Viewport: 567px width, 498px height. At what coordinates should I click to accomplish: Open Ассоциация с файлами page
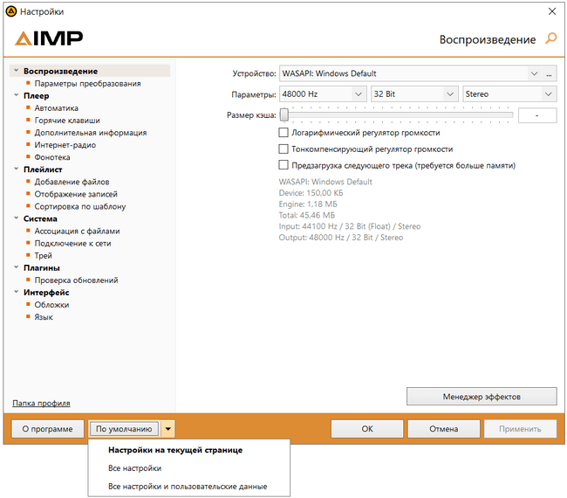tap(77, 231)
